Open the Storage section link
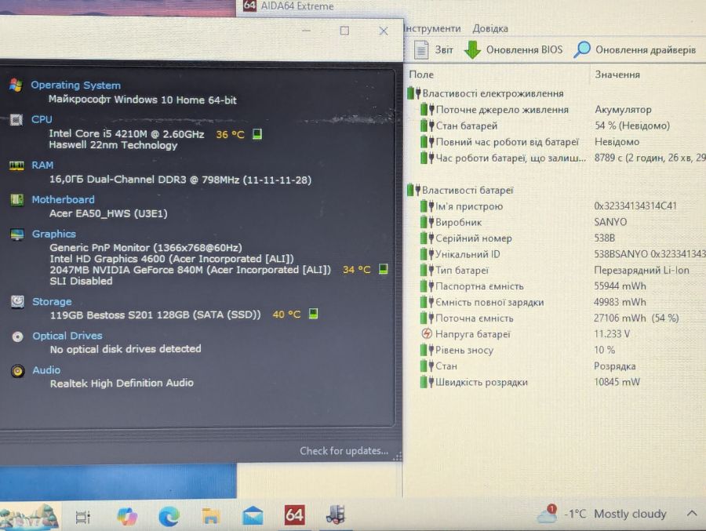 pyautogui.click(x=52, y=302)
